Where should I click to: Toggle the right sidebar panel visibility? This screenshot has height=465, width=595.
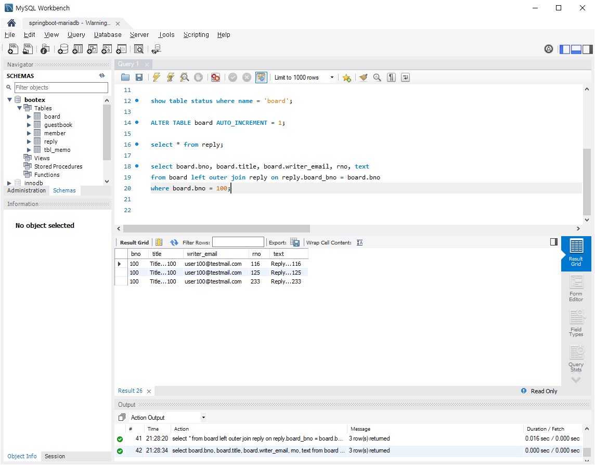[588, 49]
